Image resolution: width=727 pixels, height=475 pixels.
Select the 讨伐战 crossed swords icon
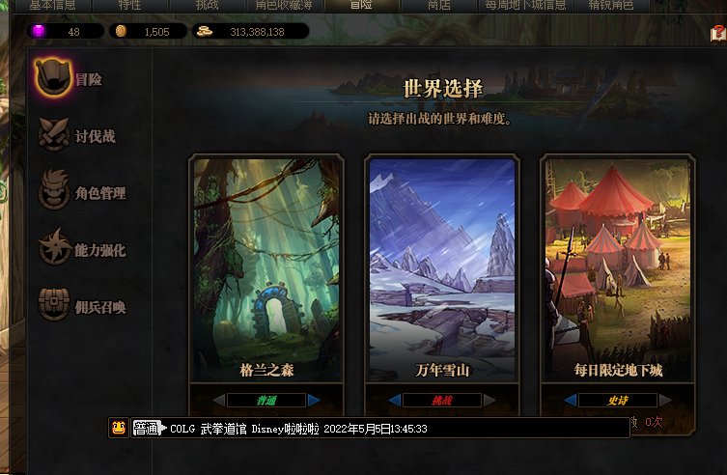point(54,134)
